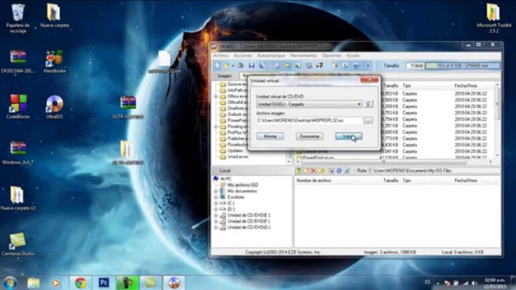Open the Acciones menu
This screenshot has width=516, height=290.
(x=243, y=56)
